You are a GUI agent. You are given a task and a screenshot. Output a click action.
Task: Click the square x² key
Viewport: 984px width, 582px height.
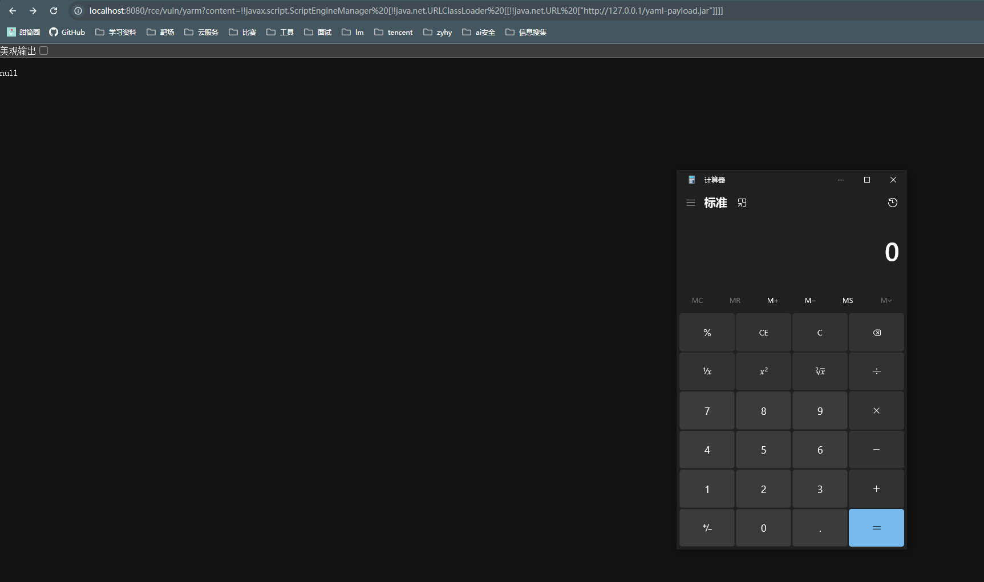click(763, 371)
